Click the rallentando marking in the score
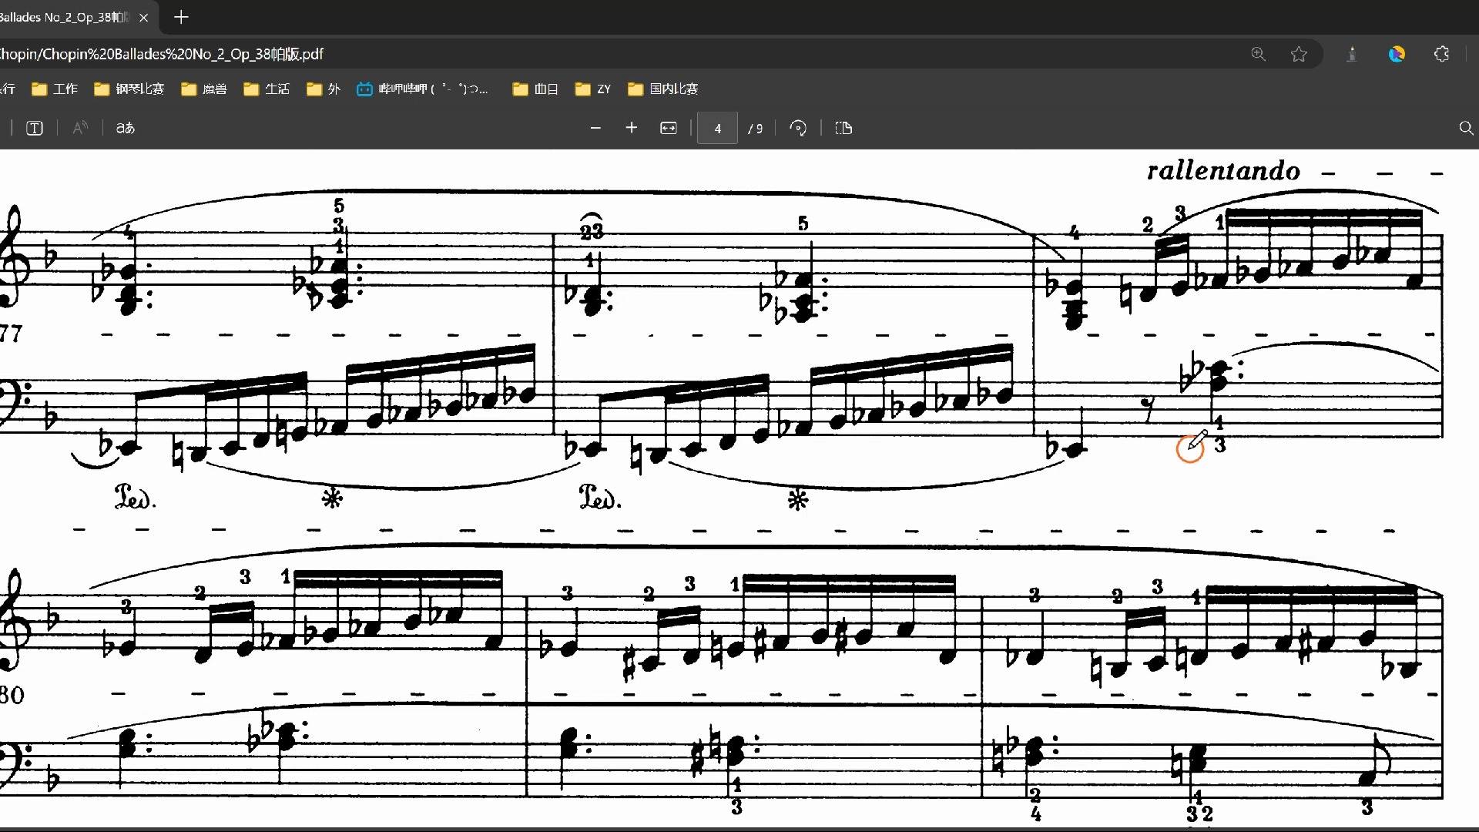Image resolution: width=1479 pixels, height=832 pixels. coord(1223,170)
